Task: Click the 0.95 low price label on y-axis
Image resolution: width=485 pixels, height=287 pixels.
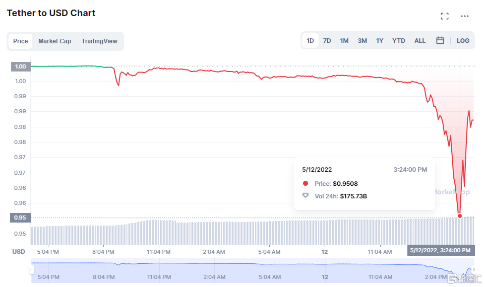Action: coord(20,218)
